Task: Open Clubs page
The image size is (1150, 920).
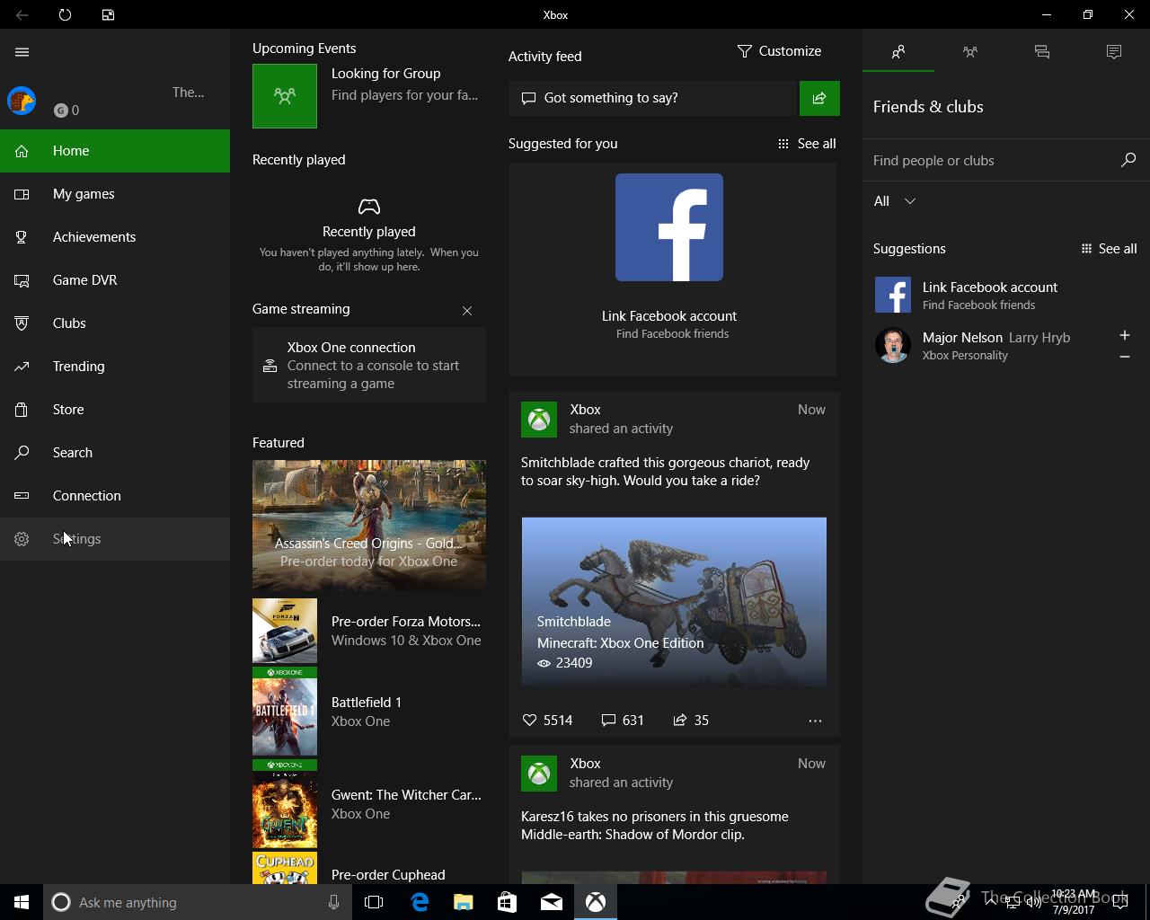Action: [x=115, y=323]
